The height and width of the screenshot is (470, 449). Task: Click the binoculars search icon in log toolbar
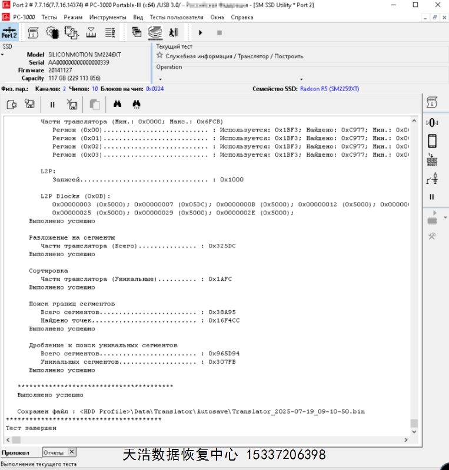117,105
